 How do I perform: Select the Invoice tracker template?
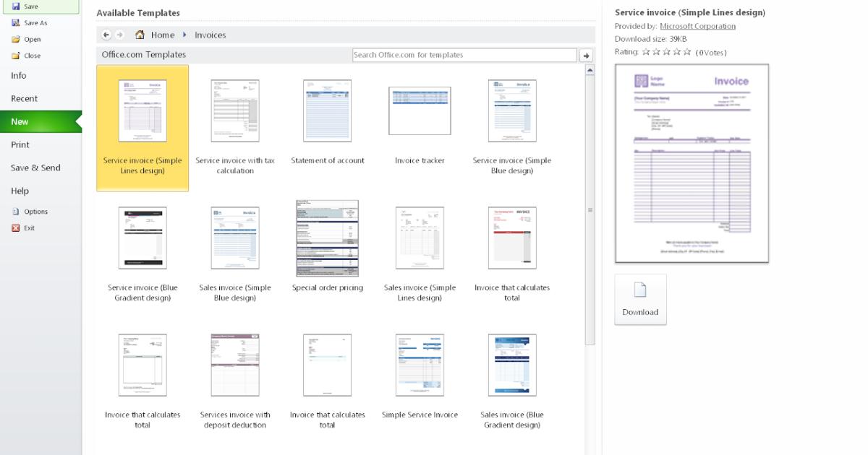420,110
